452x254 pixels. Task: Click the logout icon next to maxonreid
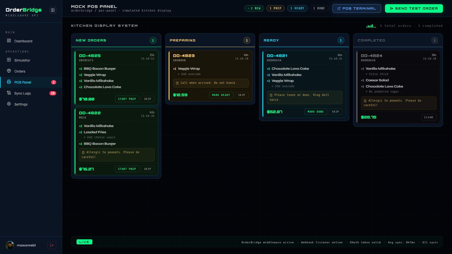[x=51, y=245]
